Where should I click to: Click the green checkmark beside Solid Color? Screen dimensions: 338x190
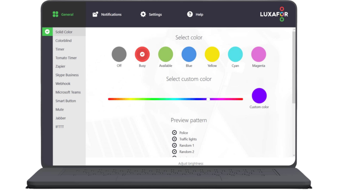click(x=47, y=32)
